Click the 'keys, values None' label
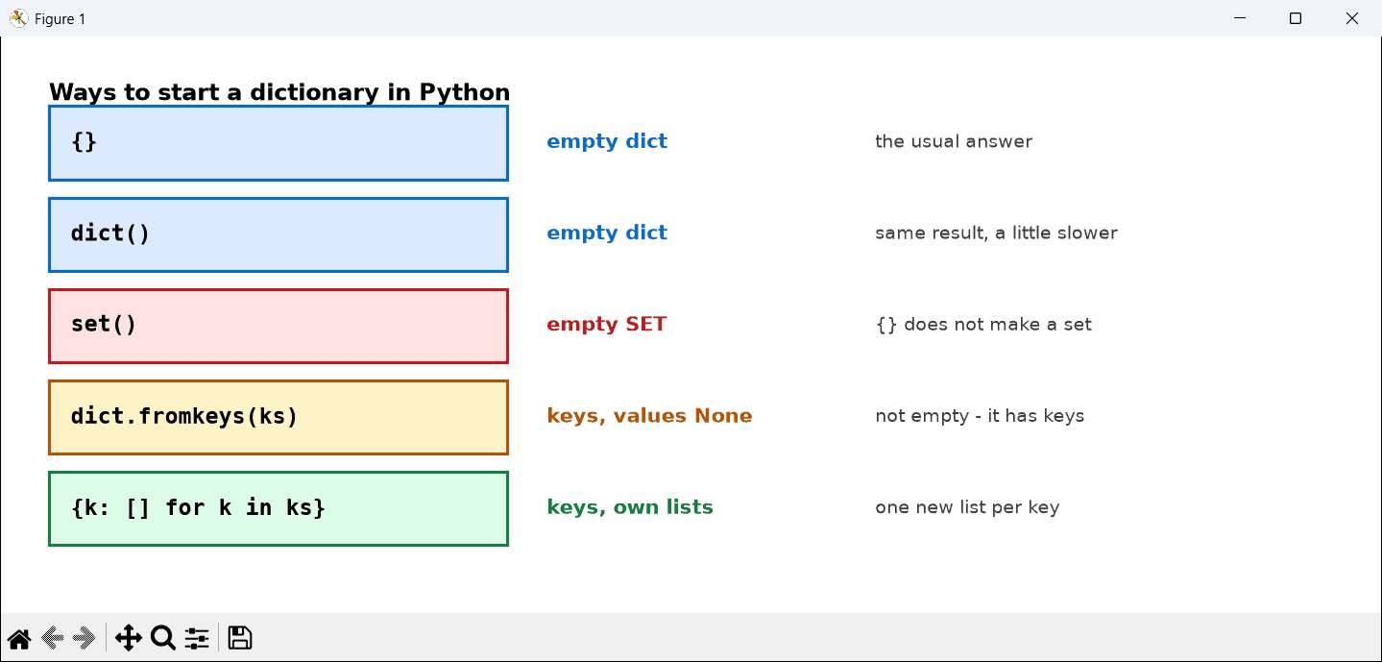The height and width of the screenshot is (662, 1382). 649,416
